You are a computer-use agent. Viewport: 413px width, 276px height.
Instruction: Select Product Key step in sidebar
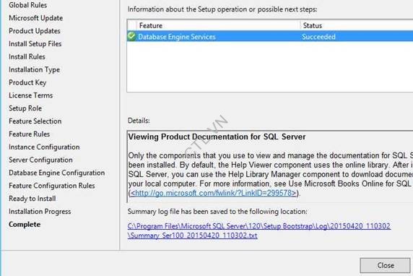(27, 82)
